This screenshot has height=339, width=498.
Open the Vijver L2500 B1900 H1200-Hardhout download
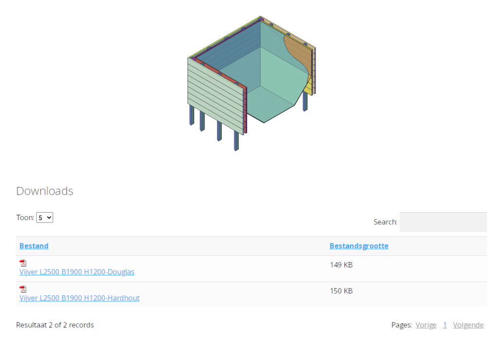pos(79,298)
